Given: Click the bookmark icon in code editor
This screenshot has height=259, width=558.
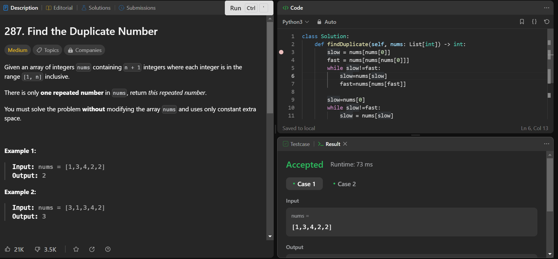Looking at the screenshot, I should 522,22.
